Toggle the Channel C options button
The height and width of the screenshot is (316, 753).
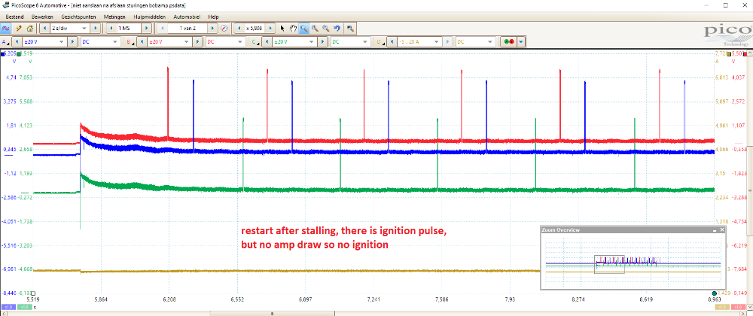pyautogui.click(x=255, y=42)
